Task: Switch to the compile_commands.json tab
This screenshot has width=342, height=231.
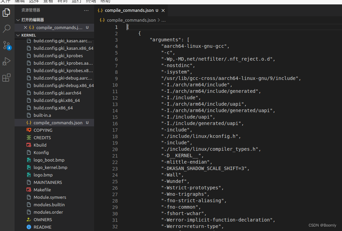Action: [x=129, y=10]
